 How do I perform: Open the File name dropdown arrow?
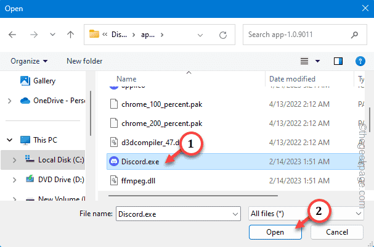235,214
